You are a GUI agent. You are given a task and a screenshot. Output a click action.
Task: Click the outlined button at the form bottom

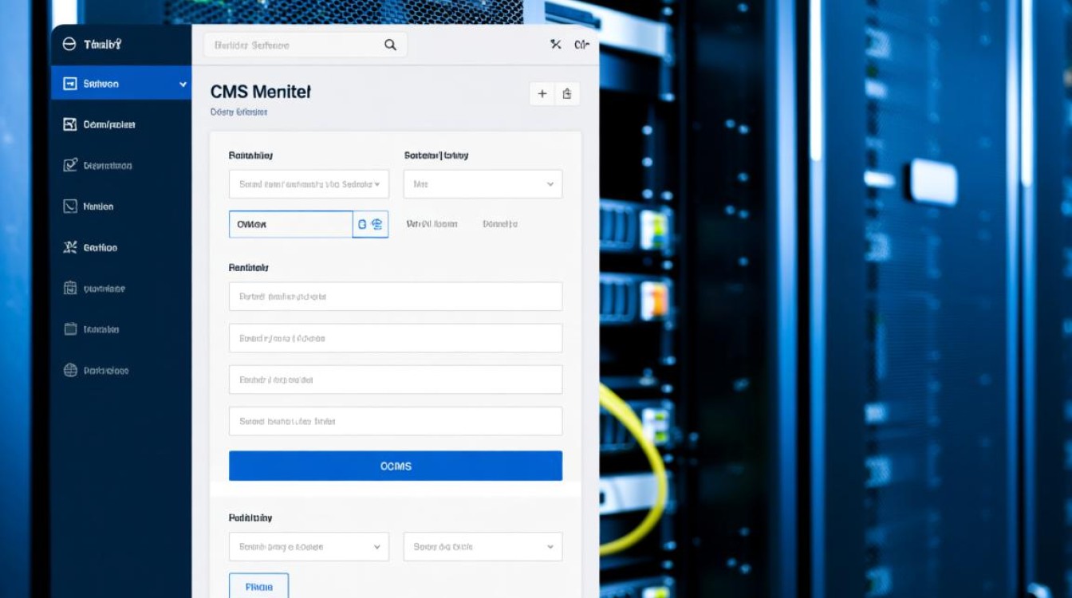point(258,586)
